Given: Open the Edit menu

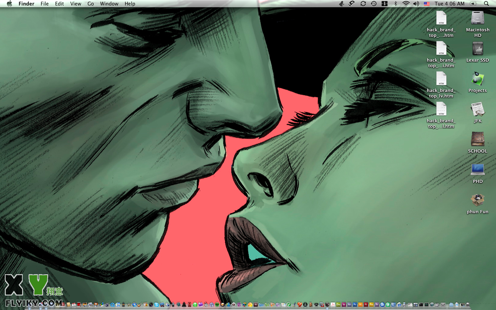Looking at the screenshot, I should pyautogui.click(x=59, y=3).
